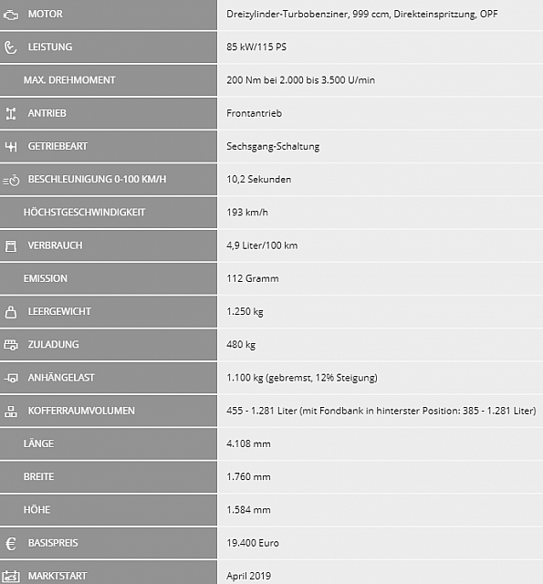
Task: Click the engine icon beside MOTOR
Action: [11, 16]
